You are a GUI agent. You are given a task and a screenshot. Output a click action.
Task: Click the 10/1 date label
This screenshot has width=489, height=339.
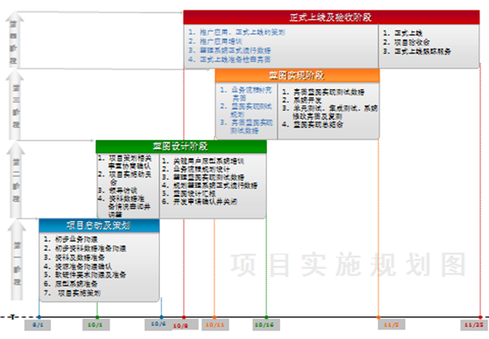point(95,325)
